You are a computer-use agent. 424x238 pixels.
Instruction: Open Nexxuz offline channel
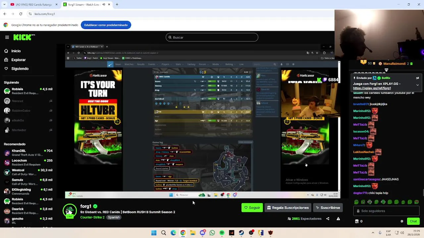point(28,101)
